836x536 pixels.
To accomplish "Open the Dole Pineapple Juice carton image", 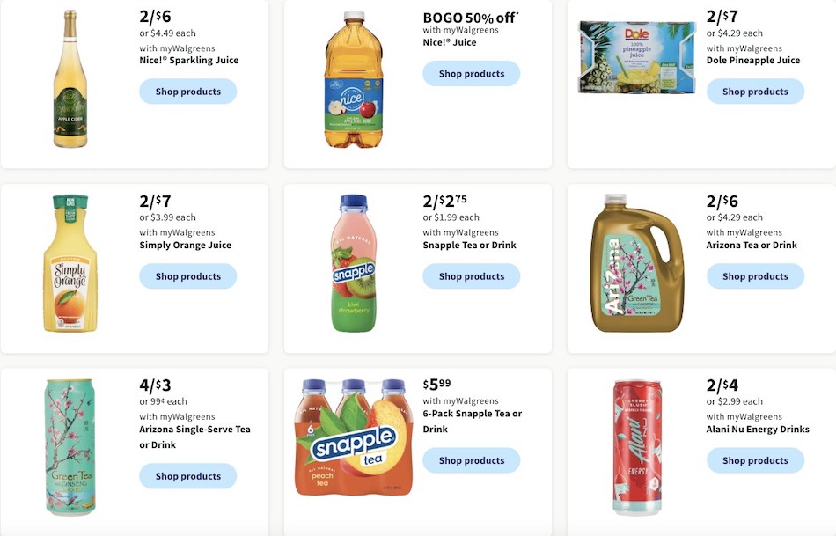I will coord(636,56).
